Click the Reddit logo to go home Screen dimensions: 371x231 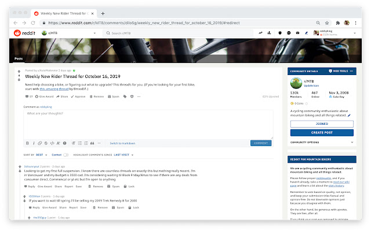tap(24, 33)
